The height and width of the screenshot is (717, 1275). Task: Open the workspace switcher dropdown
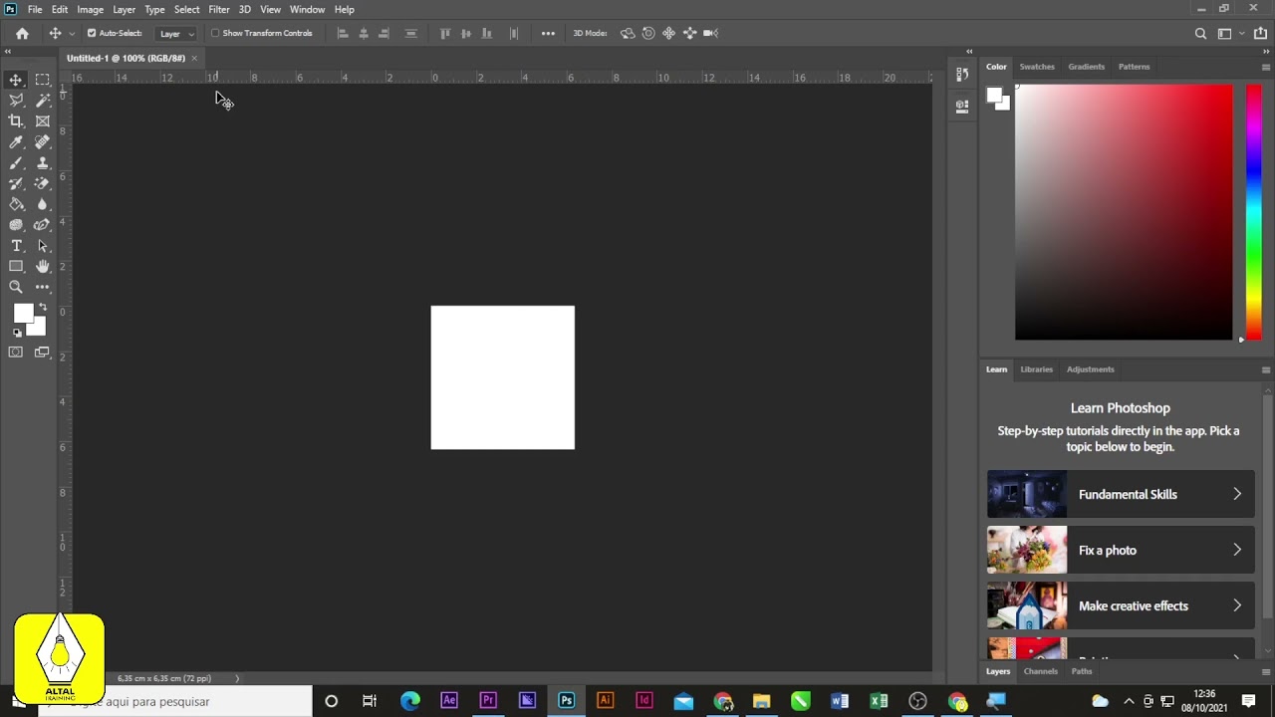pos(1229,33)
